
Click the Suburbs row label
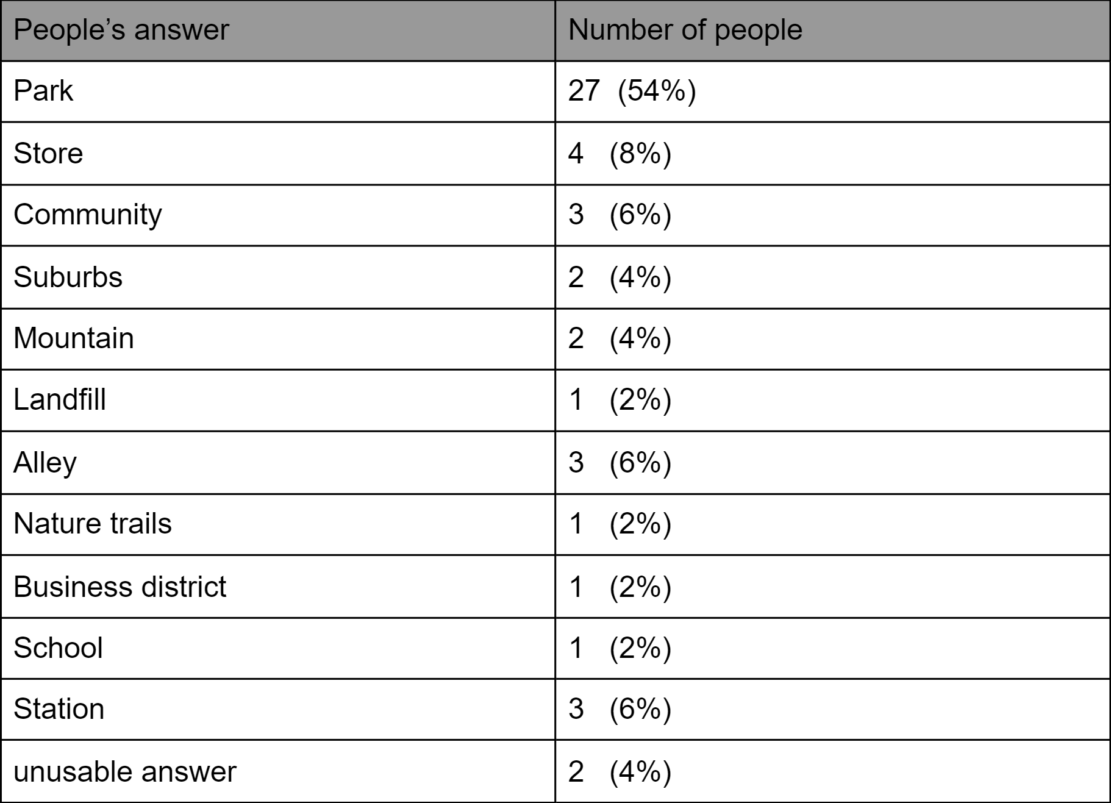pyautogui.click(x=68, y=277)
